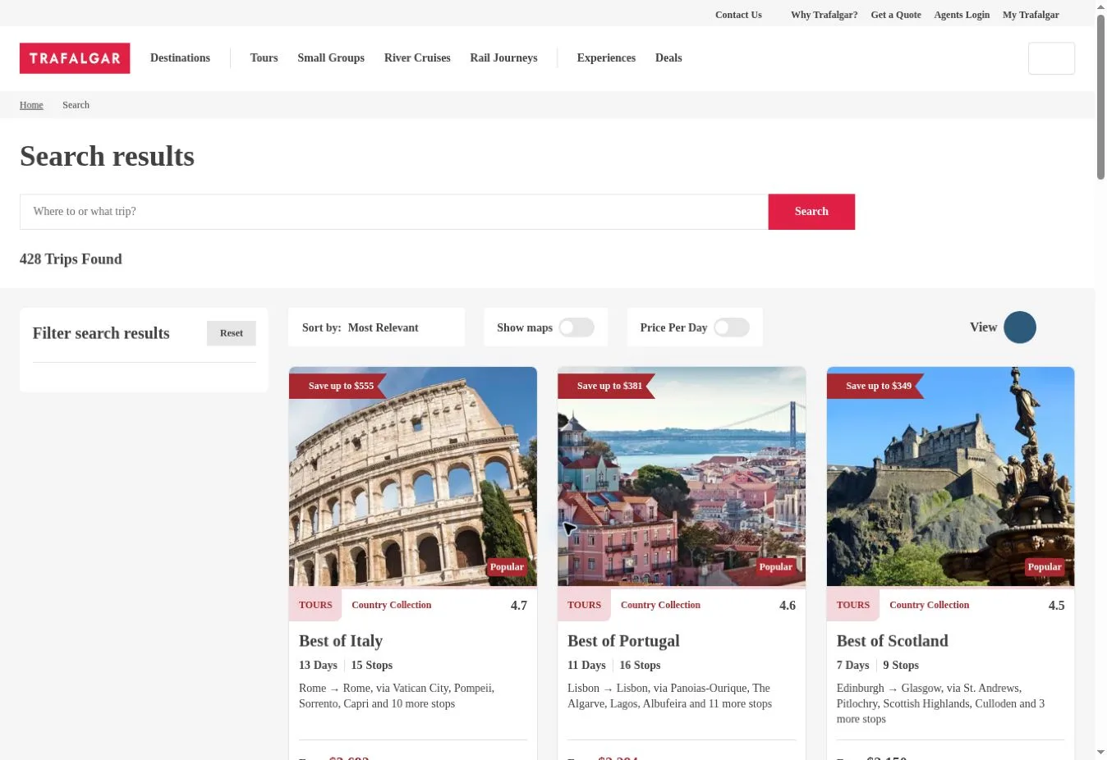Click the round blue View button
This screenshot has width=1107, height=760.
pos(1020,327)
